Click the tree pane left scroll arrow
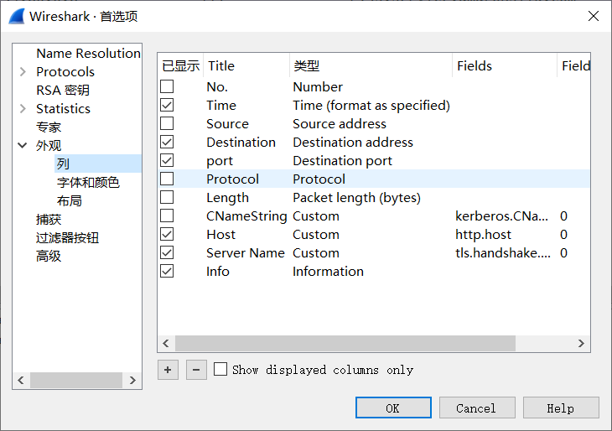612x431 pixels. coord(21,380)
